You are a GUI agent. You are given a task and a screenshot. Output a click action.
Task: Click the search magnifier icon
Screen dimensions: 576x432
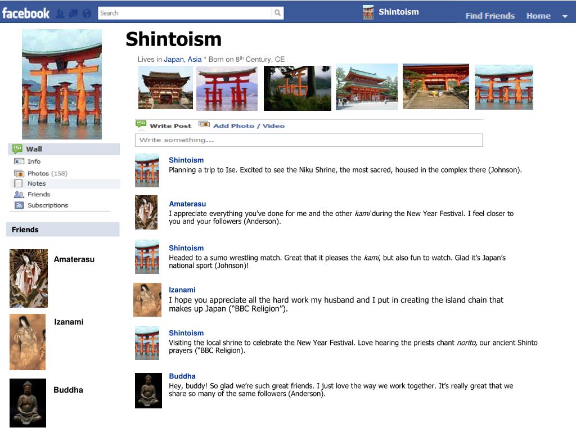click(x=277, y=12)
